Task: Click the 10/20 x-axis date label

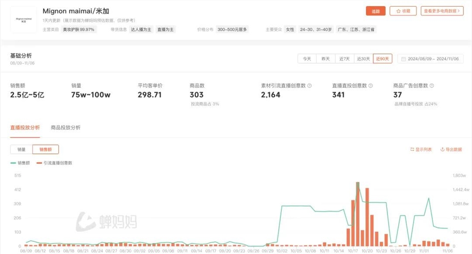Action: click(x=367, y=251)
